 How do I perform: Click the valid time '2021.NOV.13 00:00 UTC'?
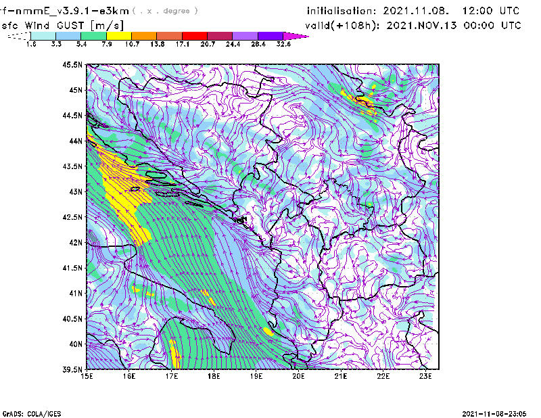[x=453, y=26]
